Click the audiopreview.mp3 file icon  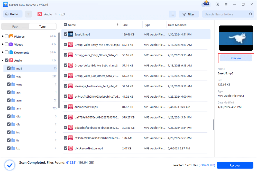pos(70,107)
